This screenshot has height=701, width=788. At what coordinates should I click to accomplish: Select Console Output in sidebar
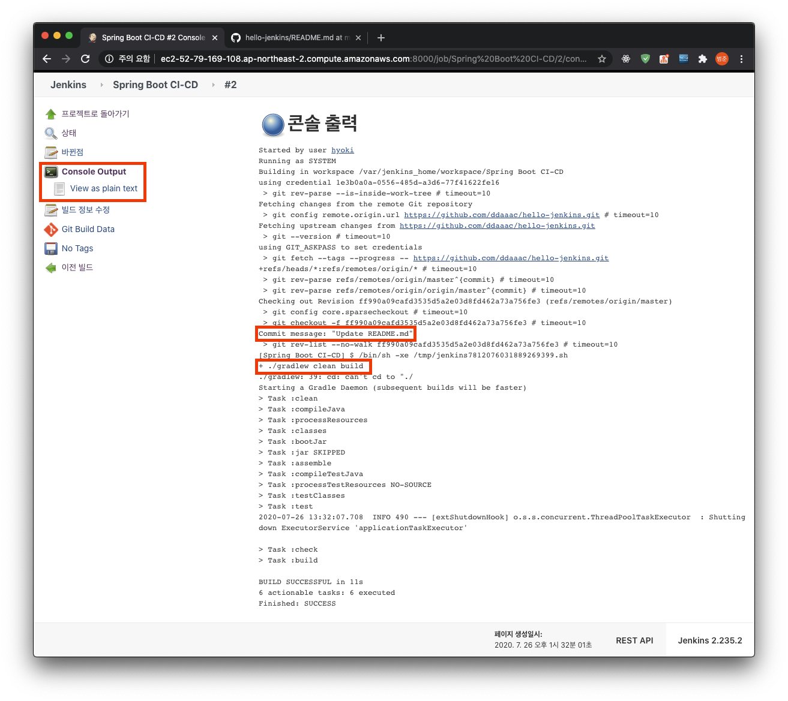94,172
